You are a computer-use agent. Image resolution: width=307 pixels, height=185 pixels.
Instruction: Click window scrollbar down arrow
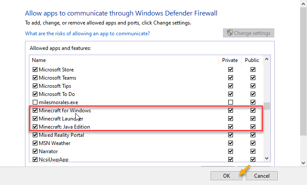pyautogui.click(x=304, y=163)
